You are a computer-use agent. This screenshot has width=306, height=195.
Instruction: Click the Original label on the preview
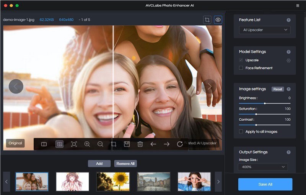coord(15,143)
